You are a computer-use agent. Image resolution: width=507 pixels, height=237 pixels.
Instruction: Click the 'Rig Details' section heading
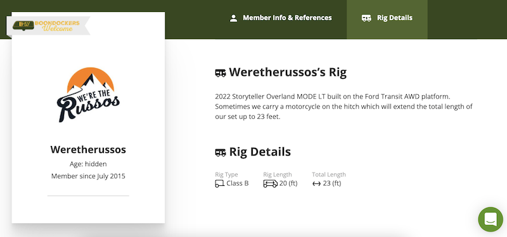point(260,152)
